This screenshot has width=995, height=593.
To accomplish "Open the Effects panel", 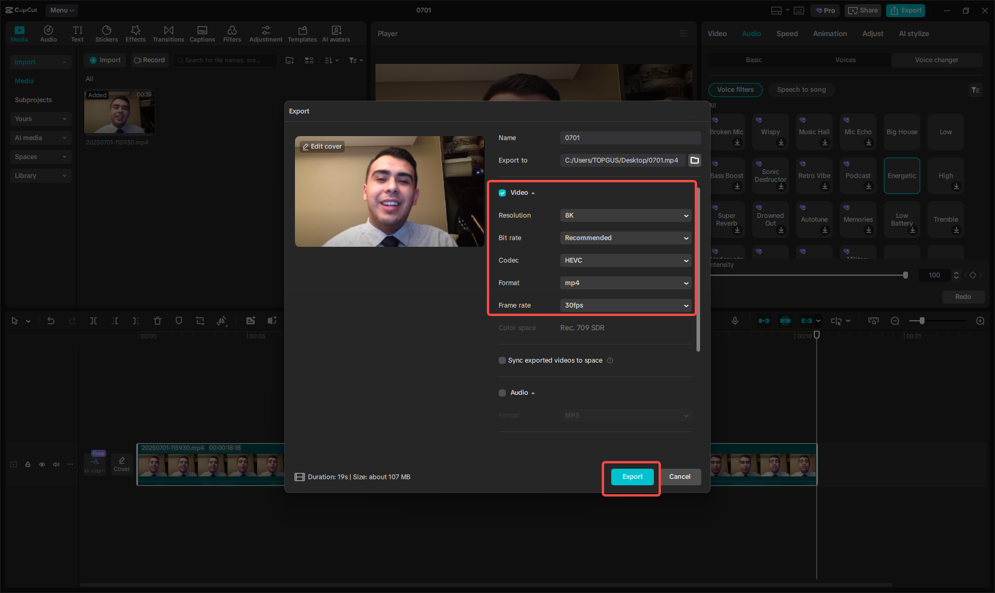I will [136, 33].
